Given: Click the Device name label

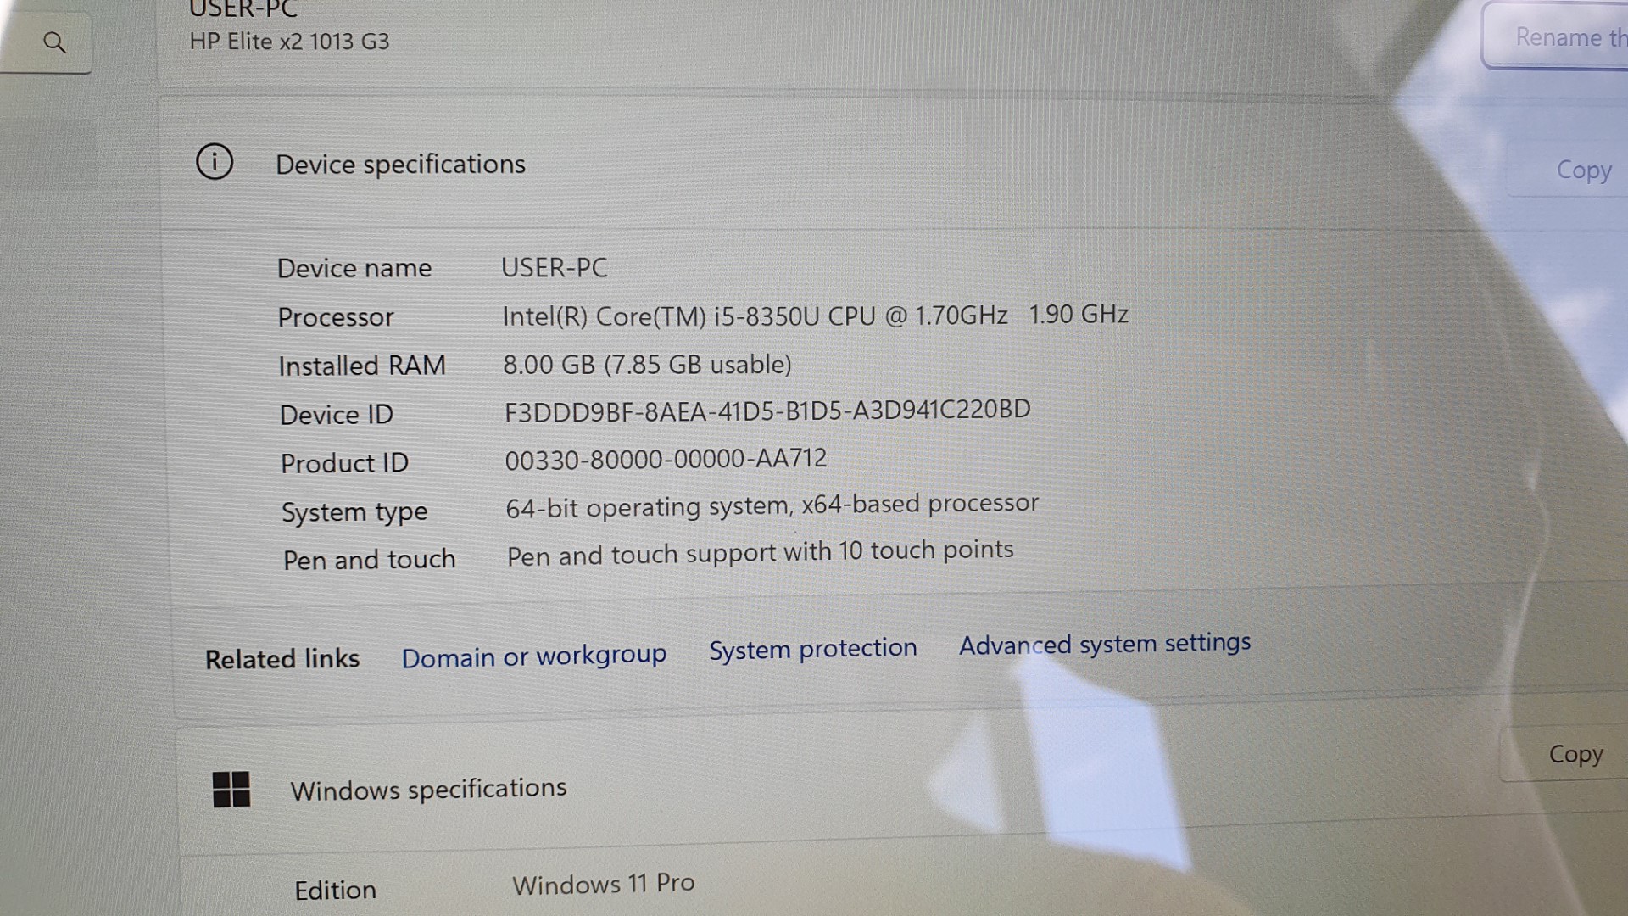Looking at the screenshot, I should coord(354,269).
